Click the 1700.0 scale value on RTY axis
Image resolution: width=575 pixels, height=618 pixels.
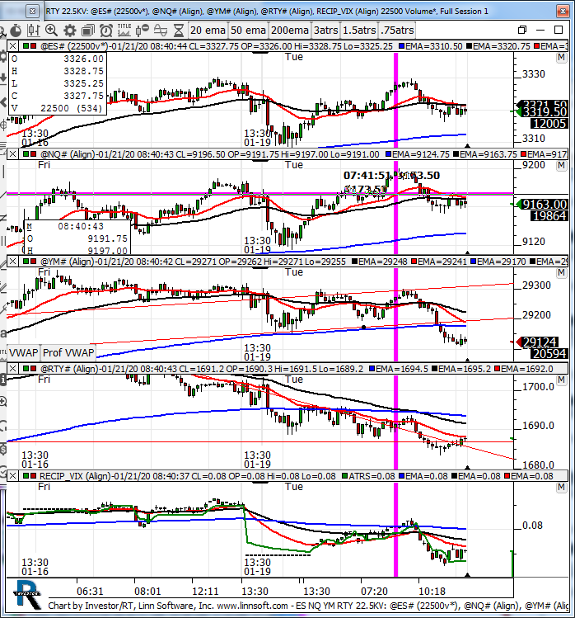coord(538,387)
